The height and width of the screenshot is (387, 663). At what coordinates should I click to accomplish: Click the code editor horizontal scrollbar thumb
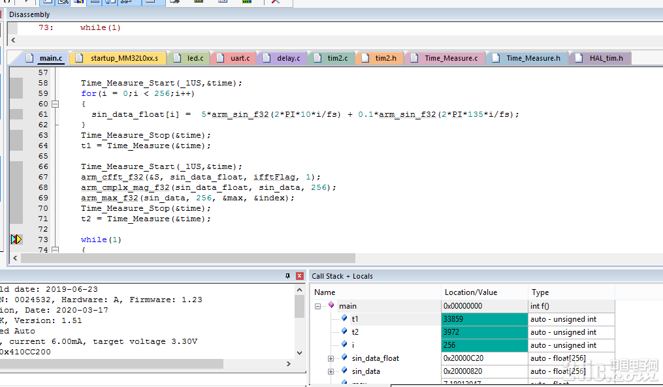point(188,258)
